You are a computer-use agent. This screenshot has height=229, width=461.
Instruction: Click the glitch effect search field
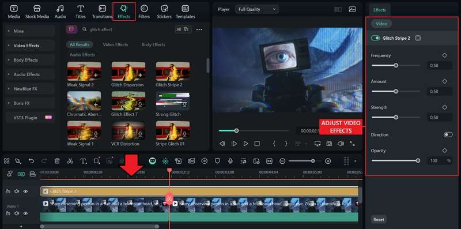[126, 29]
